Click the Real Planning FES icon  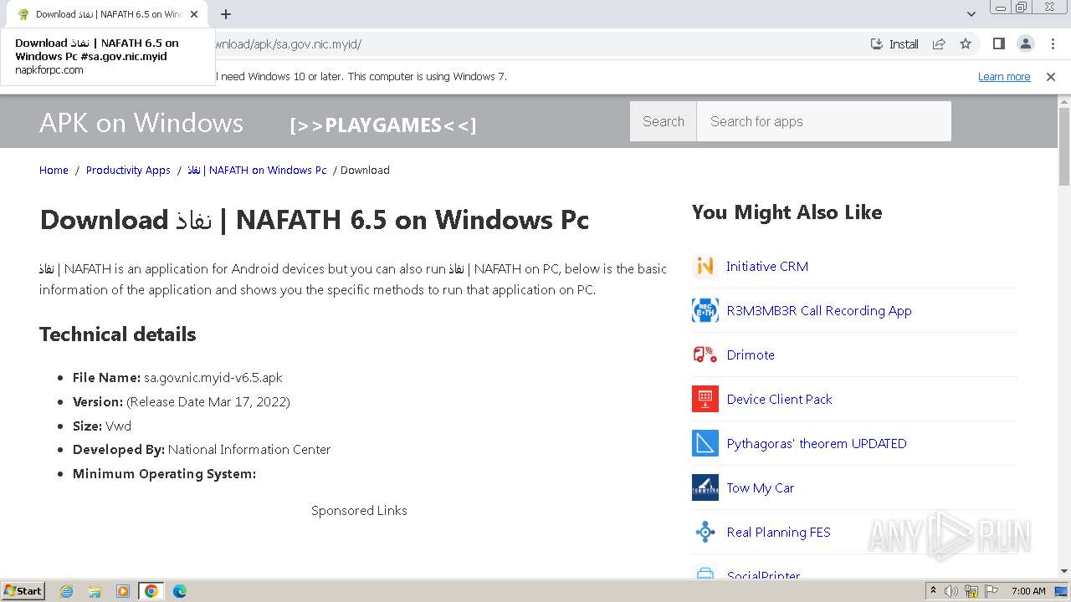[705, 533]
